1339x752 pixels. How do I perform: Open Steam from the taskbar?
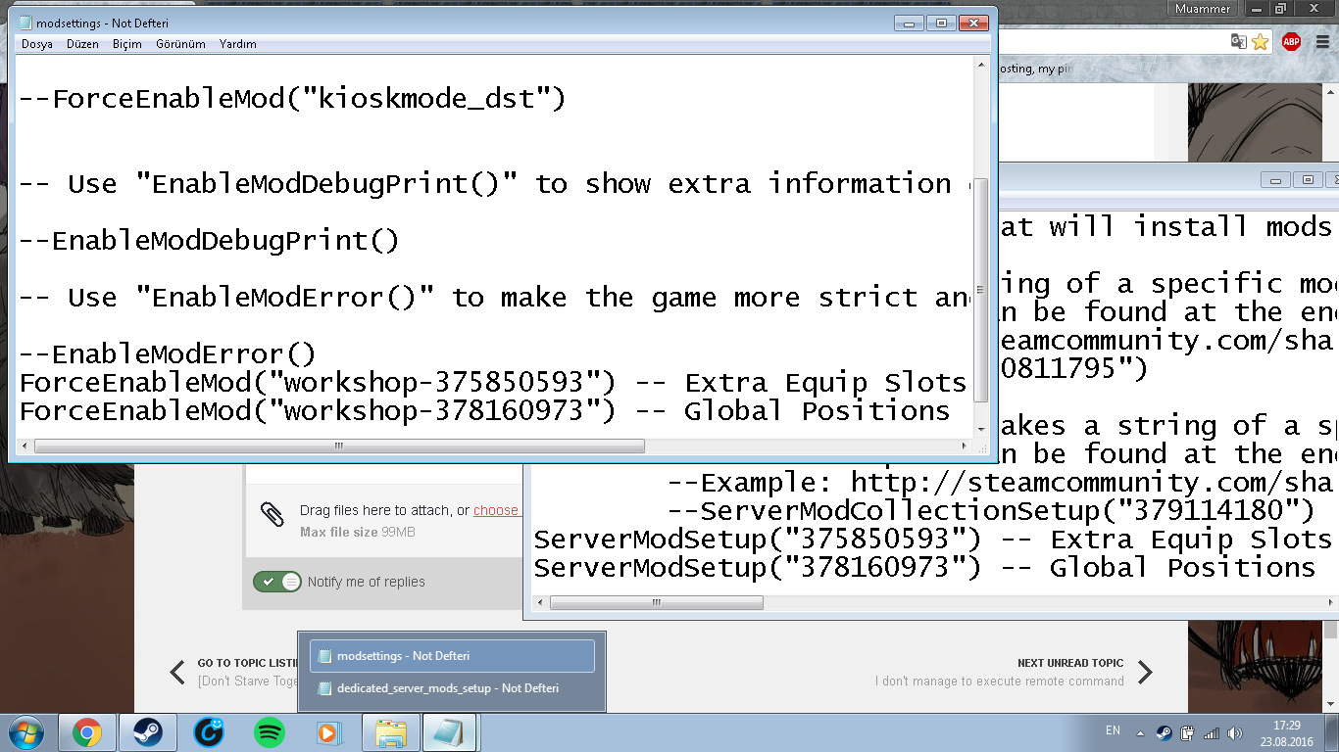pos(148,732)
